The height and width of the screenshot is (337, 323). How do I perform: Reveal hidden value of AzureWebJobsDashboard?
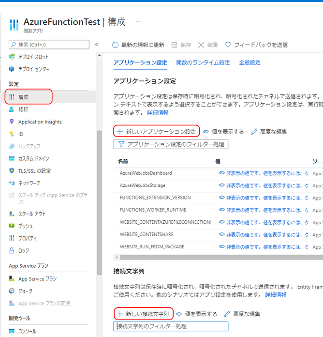click(264, 173)
